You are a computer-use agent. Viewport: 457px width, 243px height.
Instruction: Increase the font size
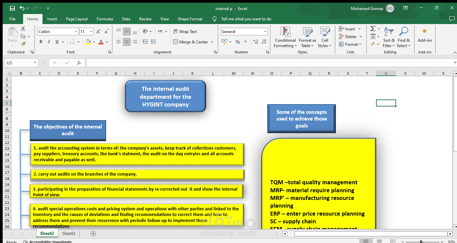pos(98,32)
